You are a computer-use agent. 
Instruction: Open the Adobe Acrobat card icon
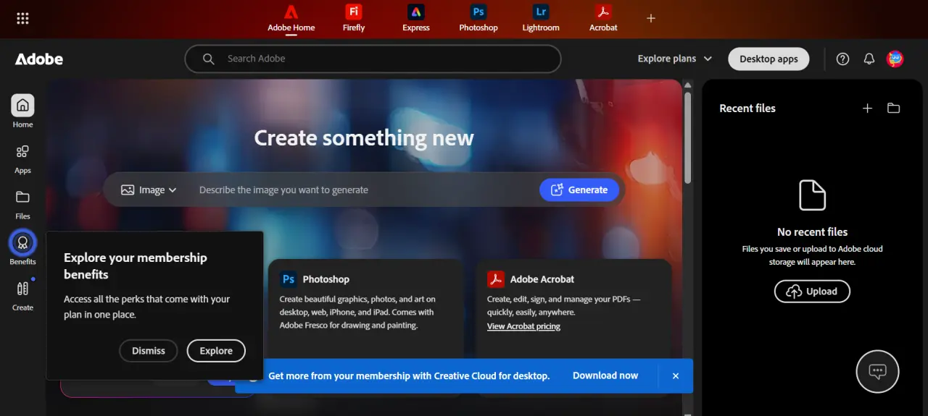point(496,279)
